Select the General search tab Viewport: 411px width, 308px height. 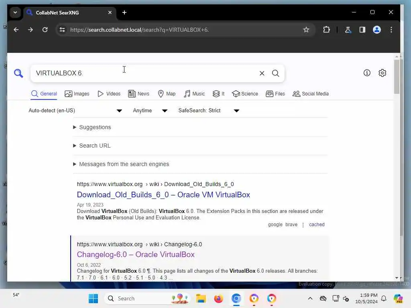(44, 94)
